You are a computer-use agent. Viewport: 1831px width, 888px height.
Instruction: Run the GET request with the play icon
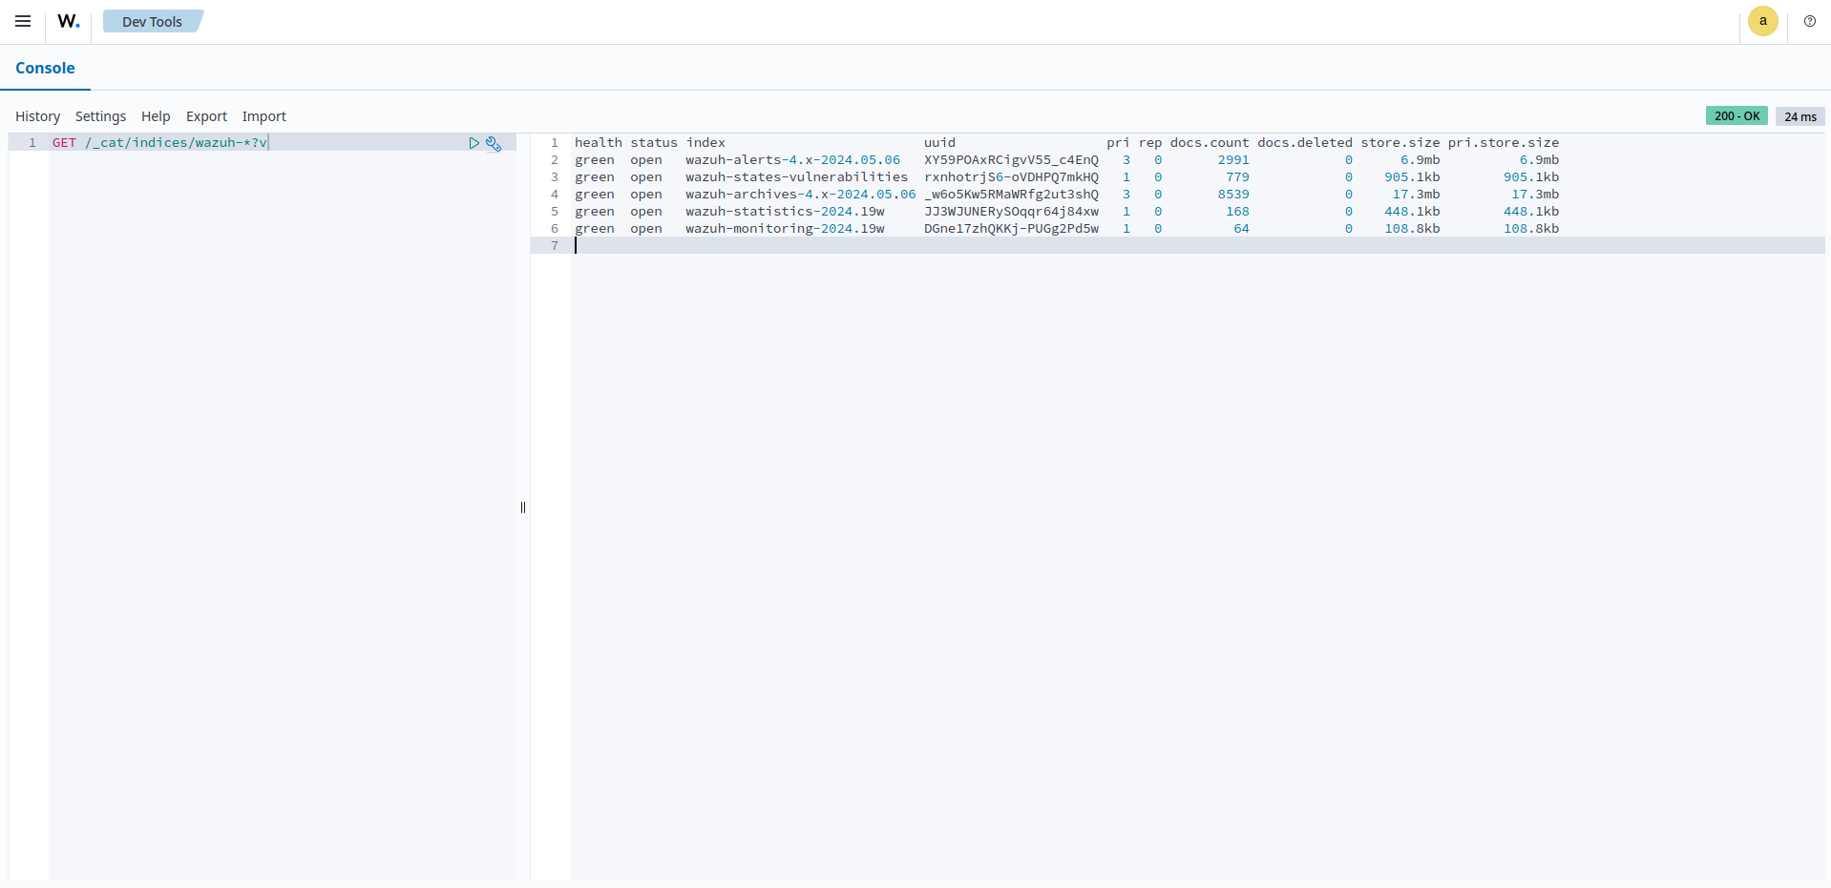pos(474,143)
